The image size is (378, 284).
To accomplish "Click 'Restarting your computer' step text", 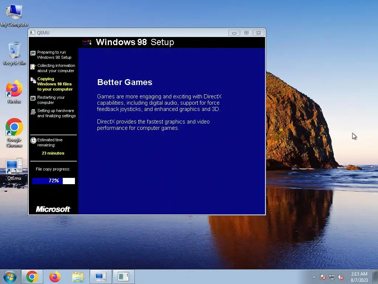I will pos(51,100).
